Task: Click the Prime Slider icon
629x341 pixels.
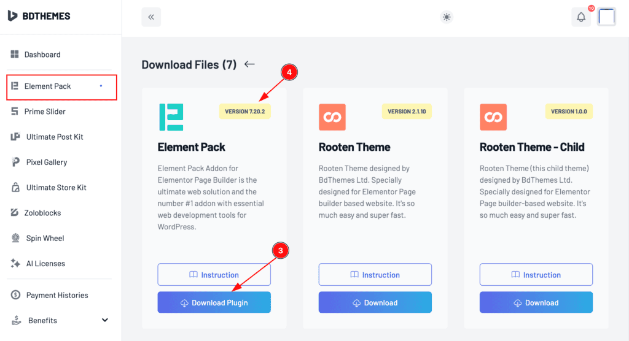Action: click(x=15, y=111)
